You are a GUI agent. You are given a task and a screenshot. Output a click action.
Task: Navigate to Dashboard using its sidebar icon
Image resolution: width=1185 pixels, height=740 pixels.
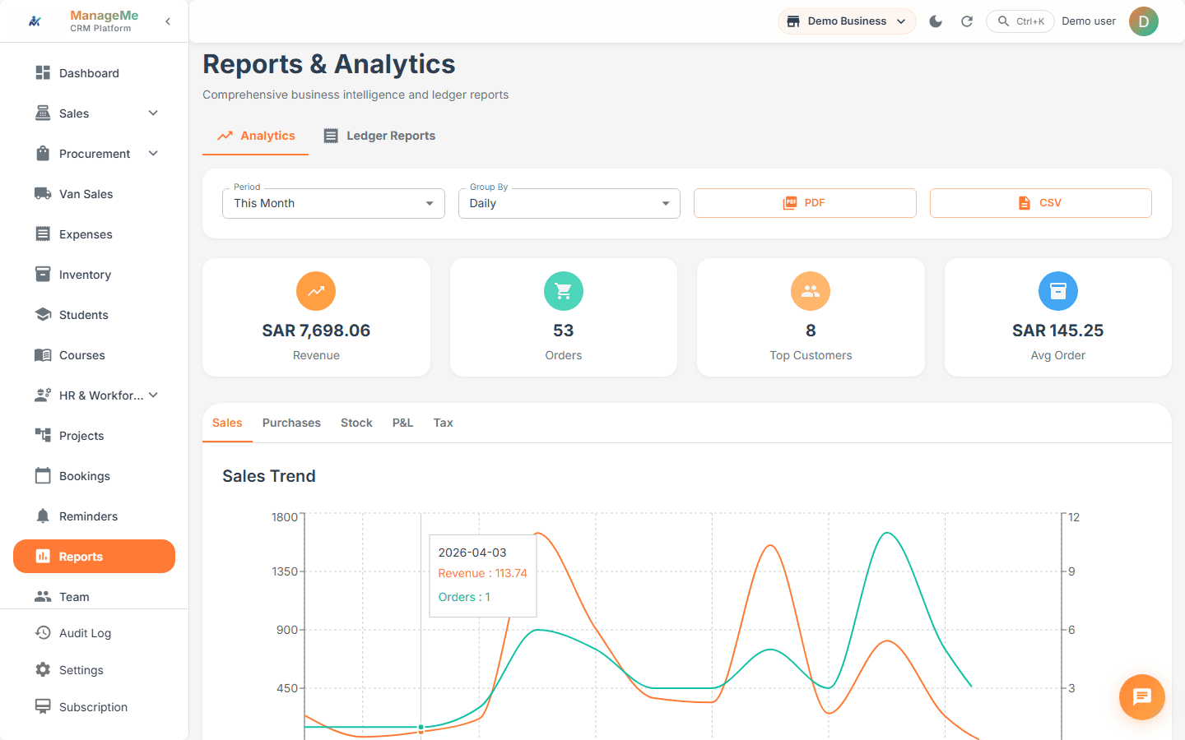tap(42, 72)
